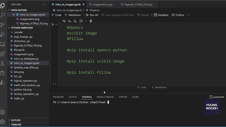The width and height of the screenshot is (226, 127).
Task: Insert Code cell below current cell
Action: (141, 87)
